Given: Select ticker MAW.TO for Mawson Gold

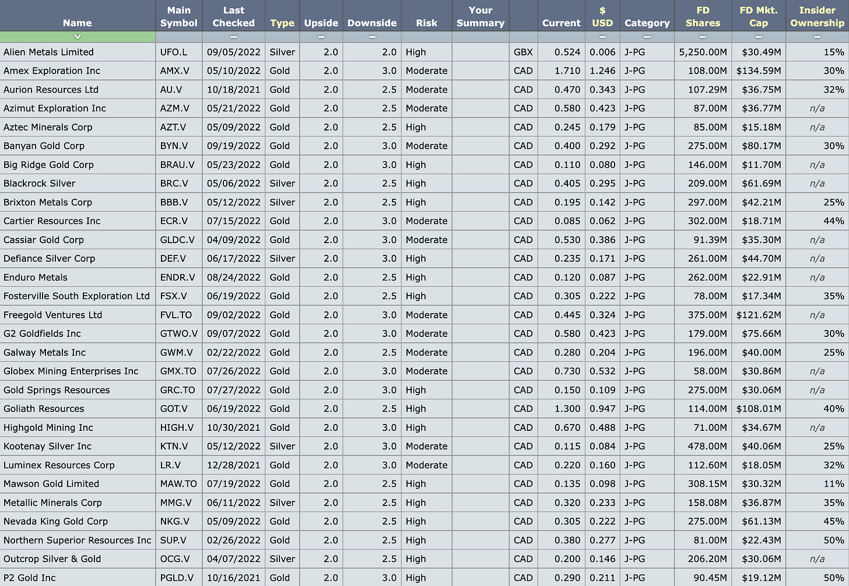Looking at the screenshot, I should point(178,483).
